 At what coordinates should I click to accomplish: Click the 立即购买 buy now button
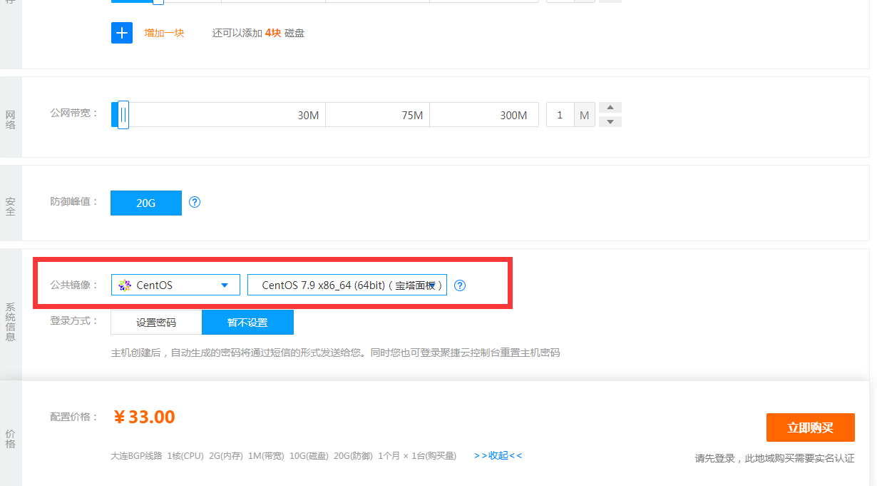pyautogui.click(x=810, y=427)
